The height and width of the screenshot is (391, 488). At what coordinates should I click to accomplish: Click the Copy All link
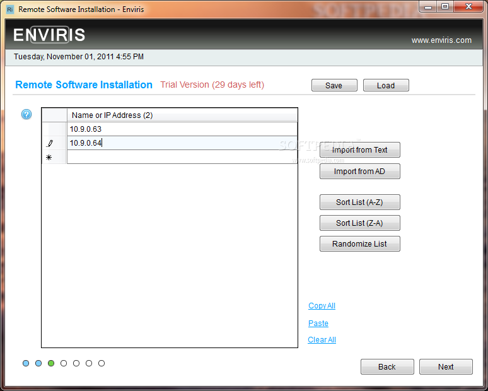pyautogui.click(x=322, y=306)
